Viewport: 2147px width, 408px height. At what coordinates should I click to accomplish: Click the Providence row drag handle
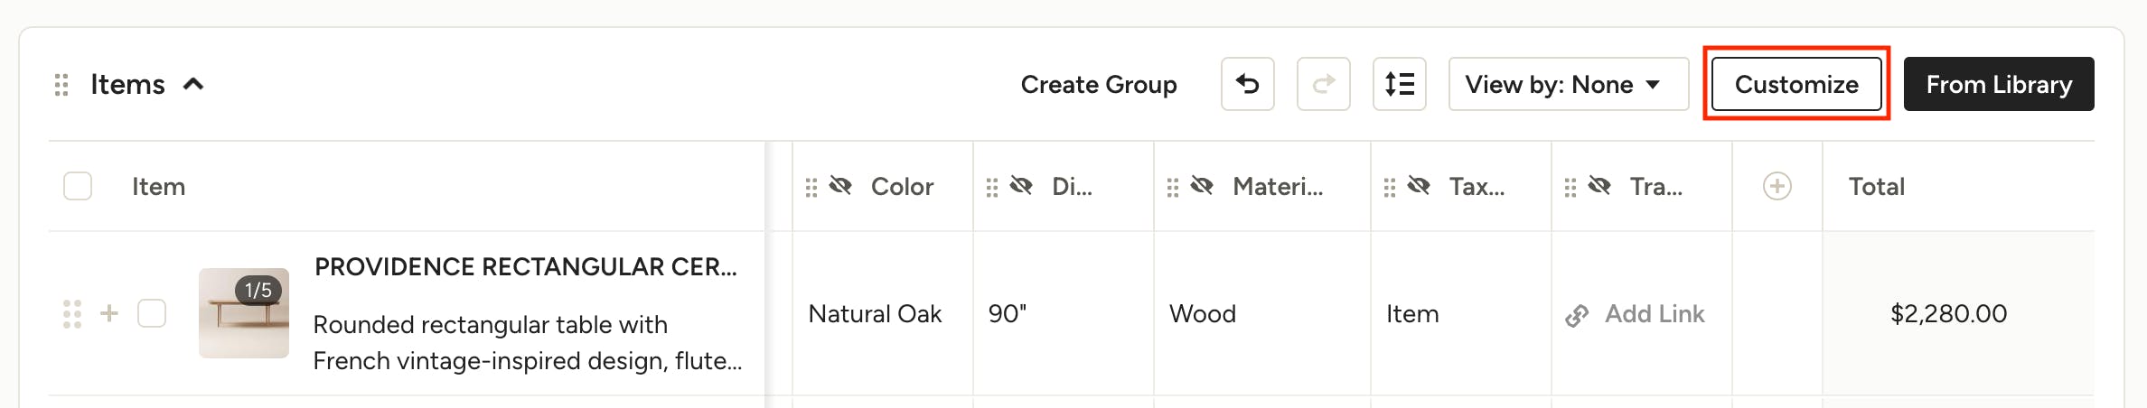click(x=72, y=314)
